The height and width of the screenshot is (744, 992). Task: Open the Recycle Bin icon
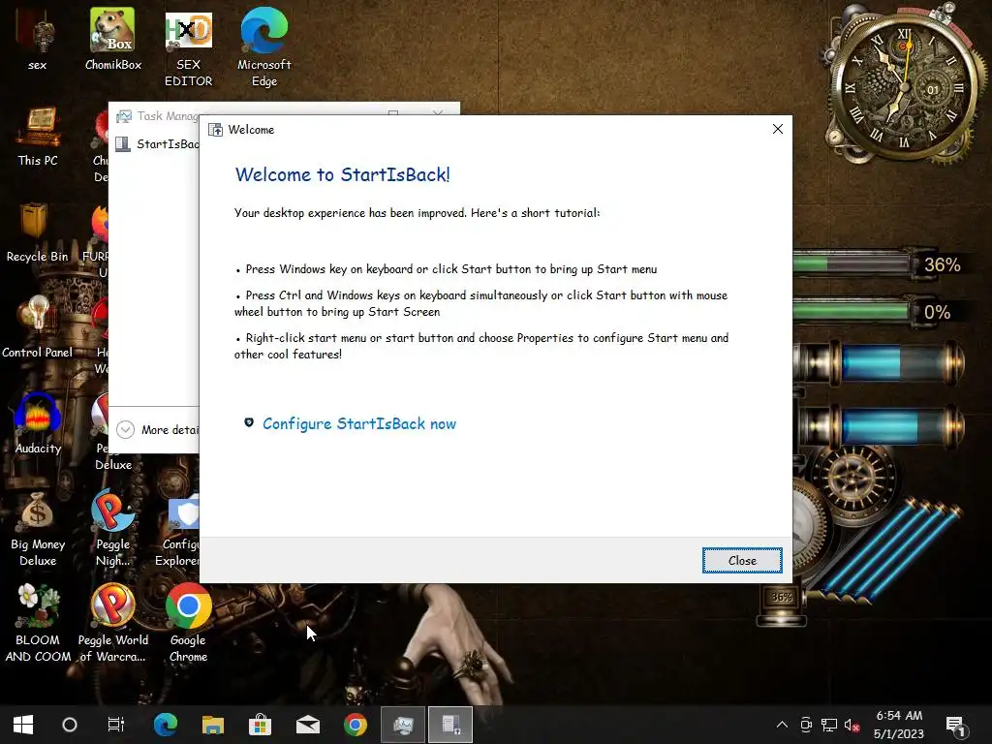tap(38, 232)
